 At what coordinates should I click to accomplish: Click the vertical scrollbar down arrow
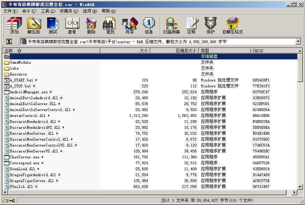pos(300,187)
